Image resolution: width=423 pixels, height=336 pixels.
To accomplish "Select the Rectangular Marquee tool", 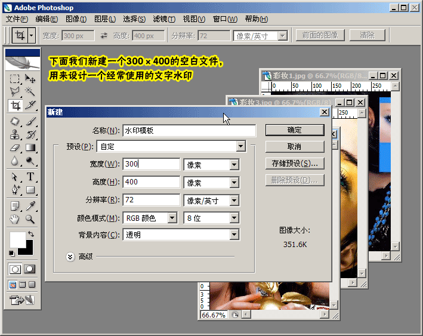I will coord(14,79).
